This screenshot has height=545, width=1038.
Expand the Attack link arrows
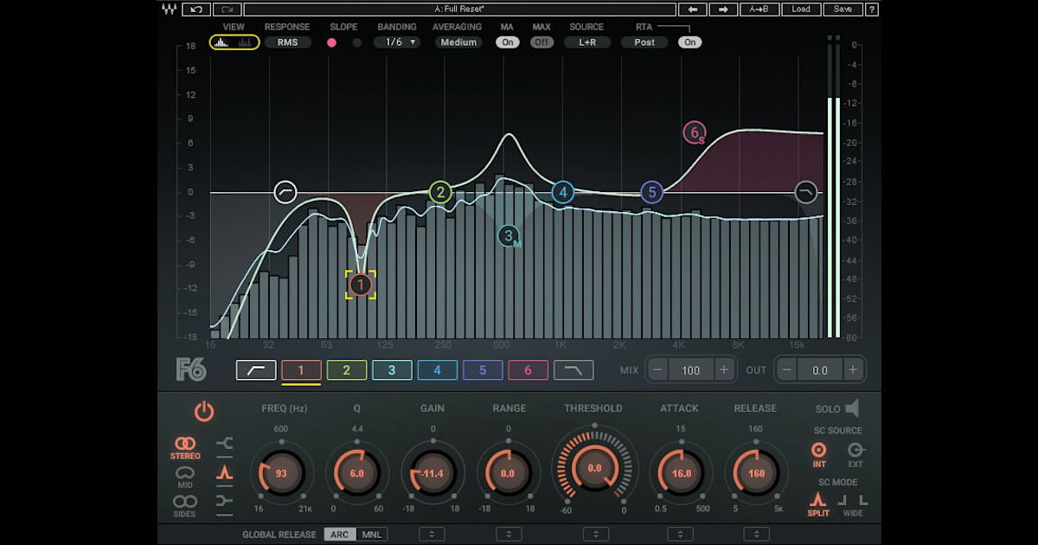coord(680,535)
